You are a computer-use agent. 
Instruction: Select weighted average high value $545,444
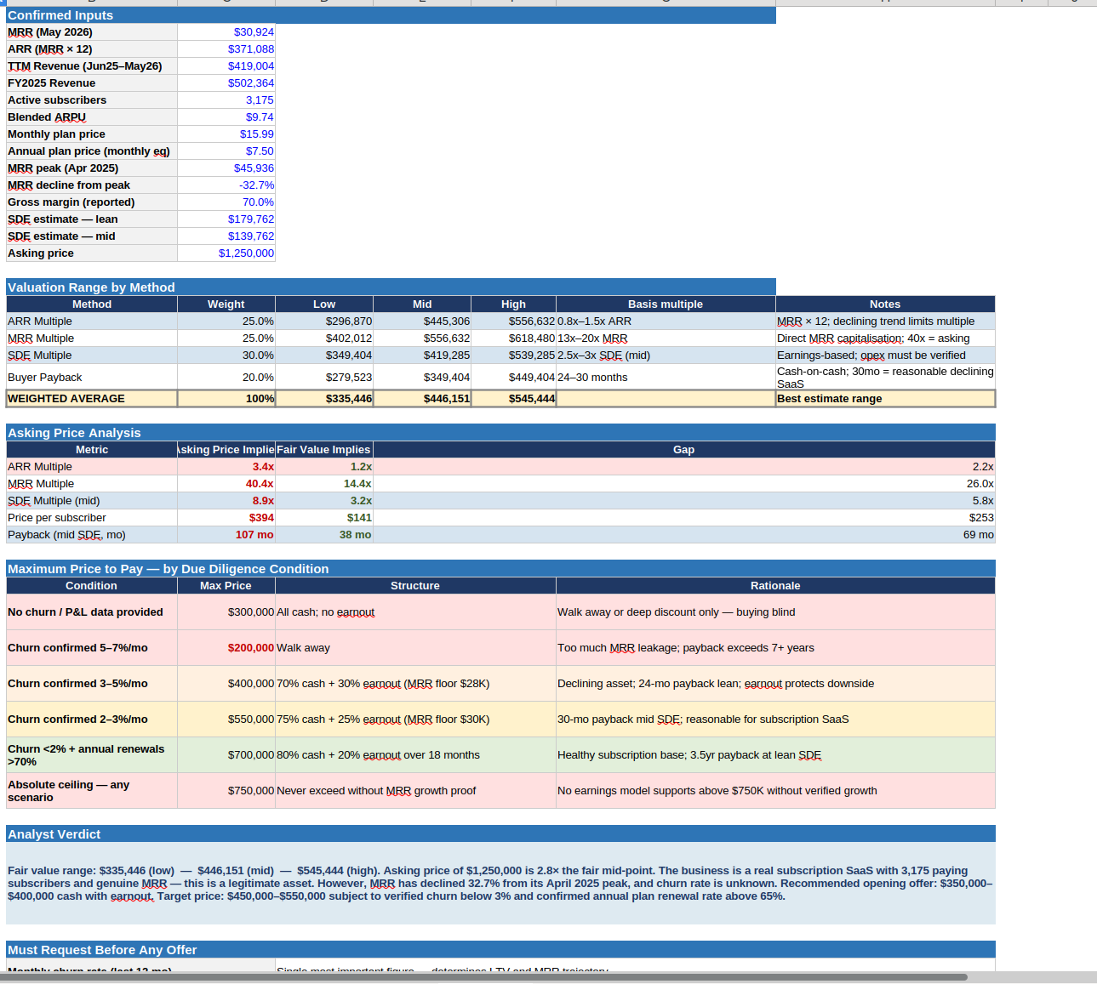click(x=514, y=399)
